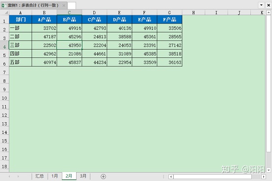Click the C产品 header cell

click(94, 20)
